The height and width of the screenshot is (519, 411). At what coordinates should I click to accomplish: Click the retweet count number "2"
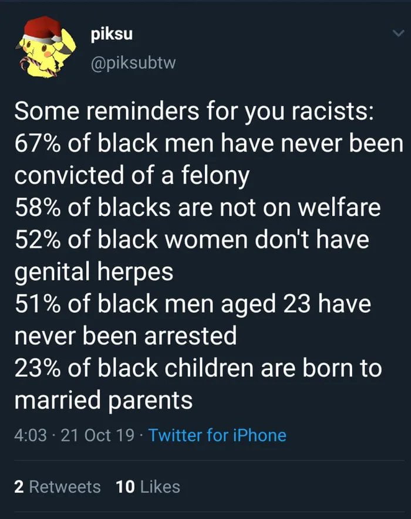[x=18, y=486]
